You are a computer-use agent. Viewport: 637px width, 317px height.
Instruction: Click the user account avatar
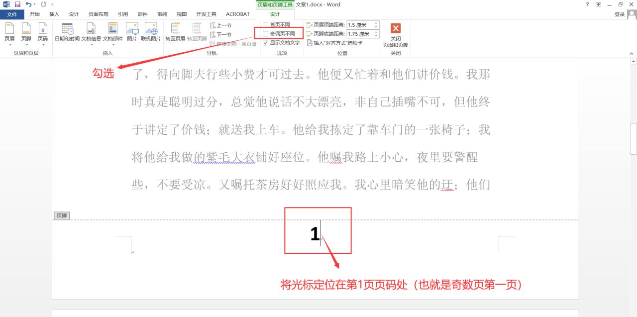pyautogui.click(x=632, y=14)
